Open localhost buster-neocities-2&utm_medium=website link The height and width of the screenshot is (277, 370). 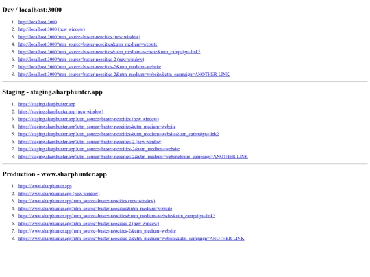coord(90,67)
